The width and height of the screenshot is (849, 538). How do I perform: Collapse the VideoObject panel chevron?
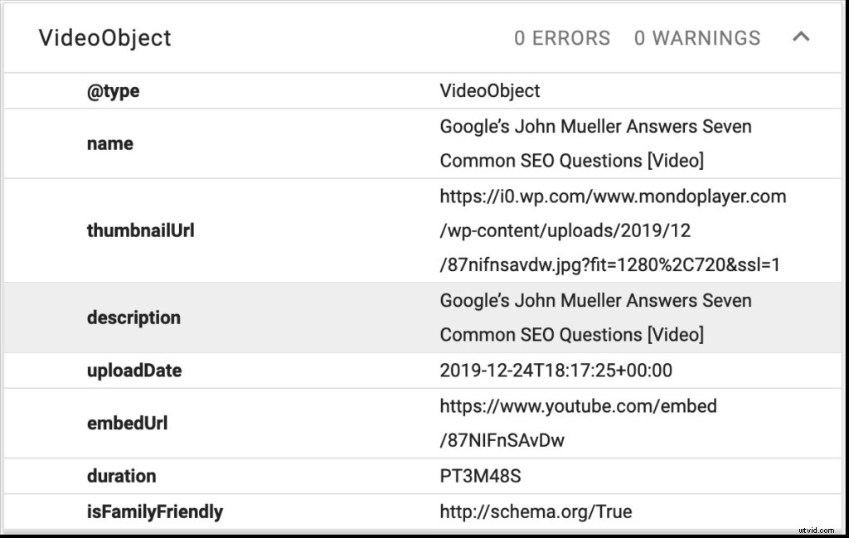point(801,37)
